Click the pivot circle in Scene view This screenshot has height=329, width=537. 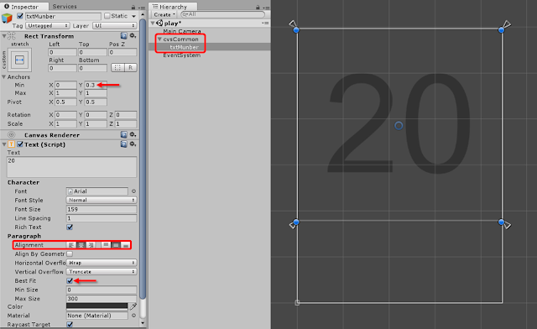click(x=399, y=126)
